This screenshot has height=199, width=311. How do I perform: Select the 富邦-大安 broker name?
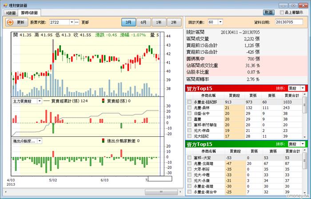[202, 158]
